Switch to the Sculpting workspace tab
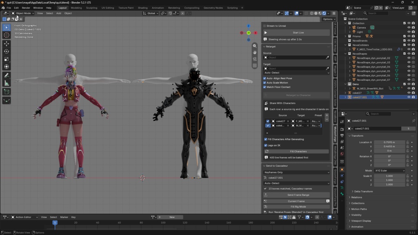Screen dimensions: 418x235 click(91, 8)
